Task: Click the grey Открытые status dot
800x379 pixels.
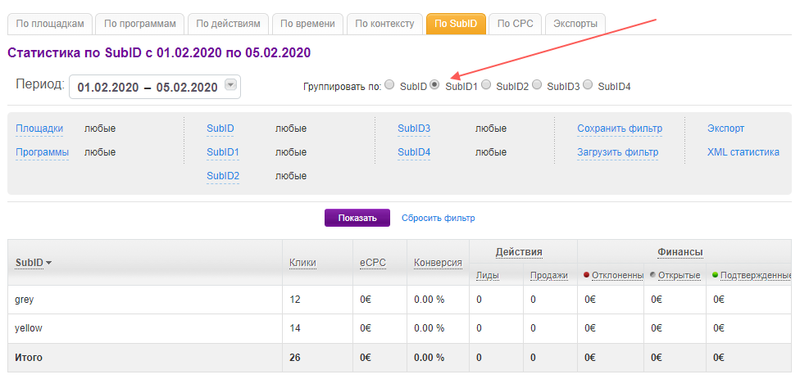Action: click(x=653, y=275)
